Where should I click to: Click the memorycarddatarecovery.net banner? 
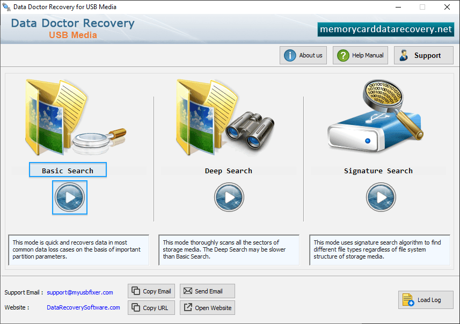(x=386, y=30)
